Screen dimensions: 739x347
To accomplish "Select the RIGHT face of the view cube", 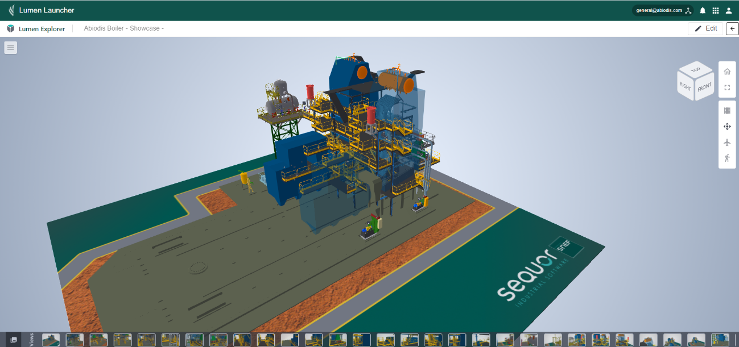I will click(685, 86).
